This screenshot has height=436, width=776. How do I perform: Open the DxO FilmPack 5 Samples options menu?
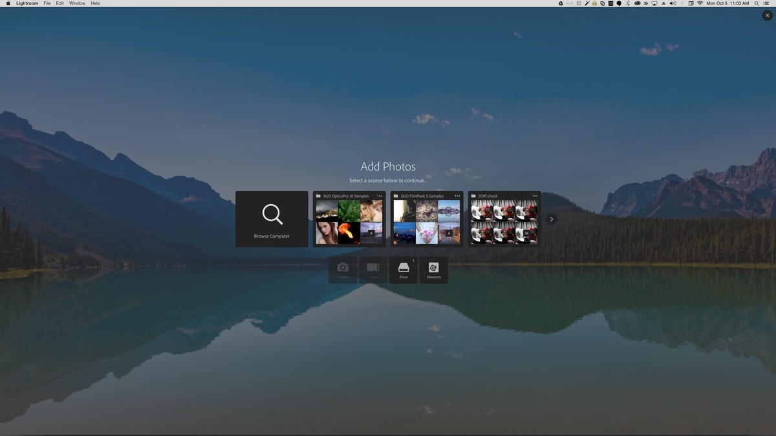tap(457, 196)
